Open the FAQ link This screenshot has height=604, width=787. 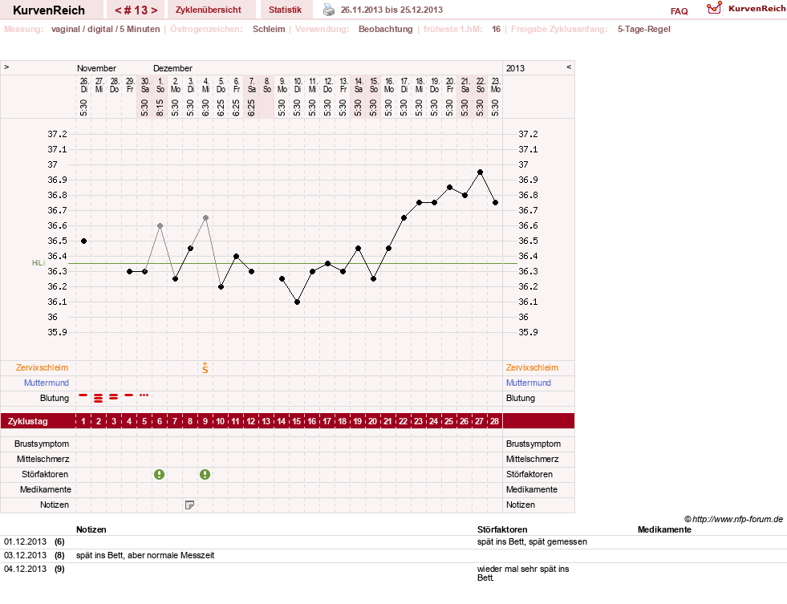click(x=679, y=11)
